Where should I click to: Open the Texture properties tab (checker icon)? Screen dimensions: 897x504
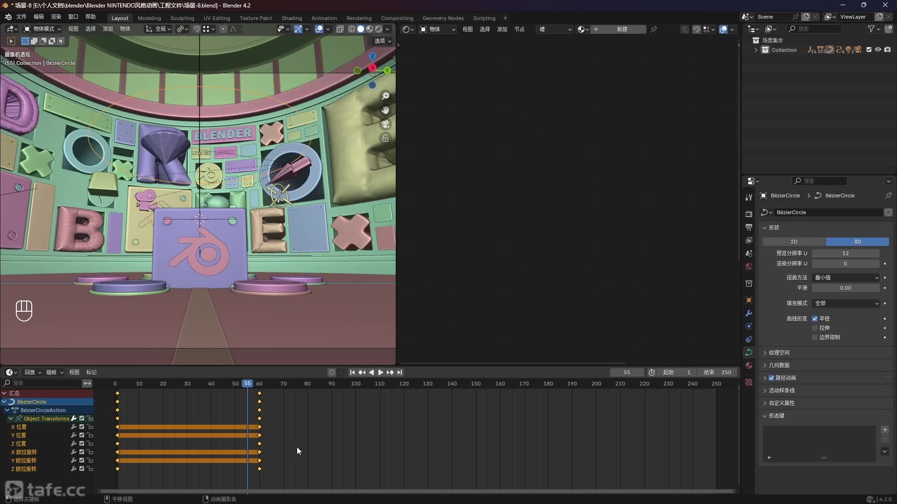(749, 382)
